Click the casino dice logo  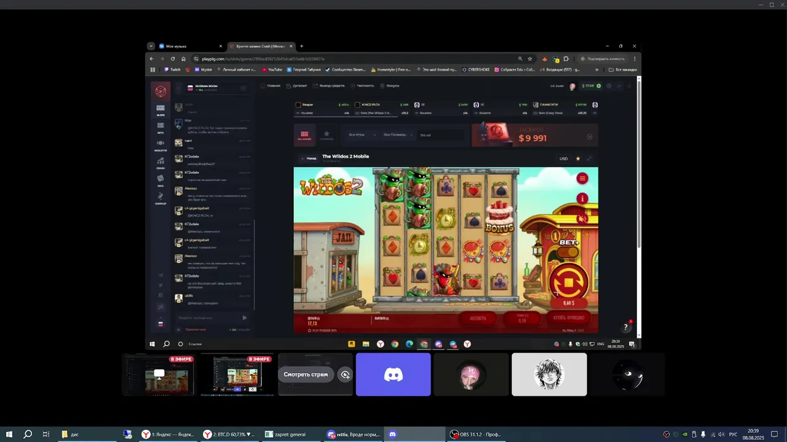160,91
